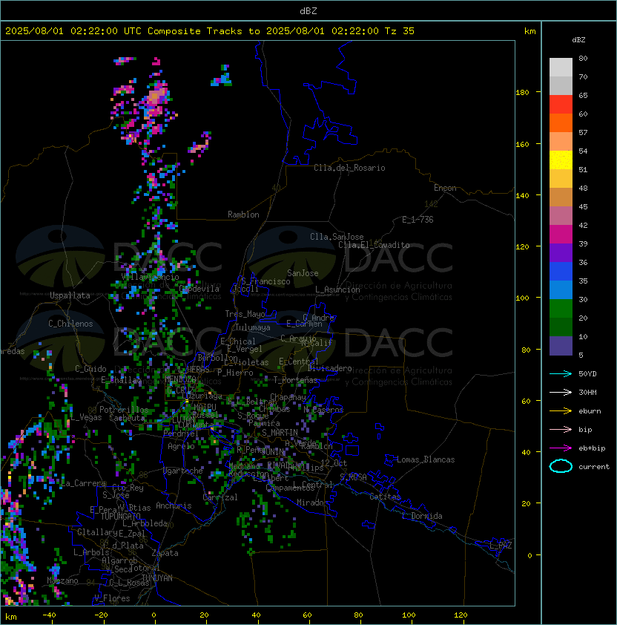
Task: Click the 'Manzano' map label
Action: pyautogui.click(x=62, y=580)
